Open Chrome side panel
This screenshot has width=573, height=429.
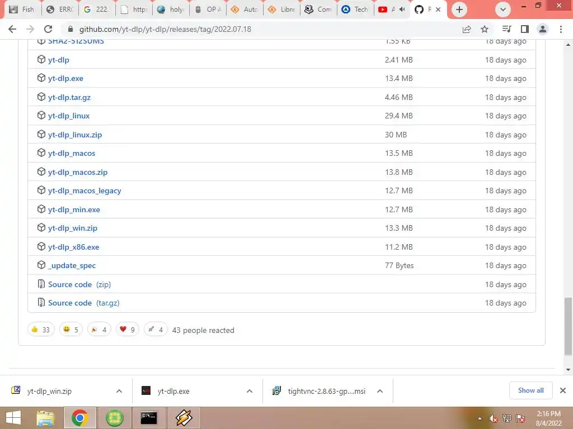point(525,29)
